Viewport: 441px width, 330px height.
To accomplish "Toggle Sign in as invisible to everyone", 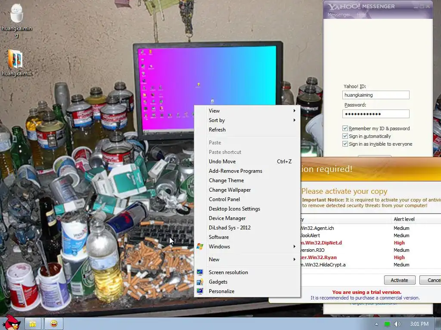I will pos(345,144).
